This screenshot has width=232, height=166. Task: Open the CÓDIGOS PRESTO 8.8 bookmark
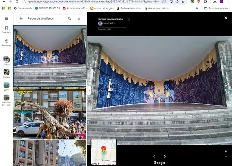click(x=47, y=8)
